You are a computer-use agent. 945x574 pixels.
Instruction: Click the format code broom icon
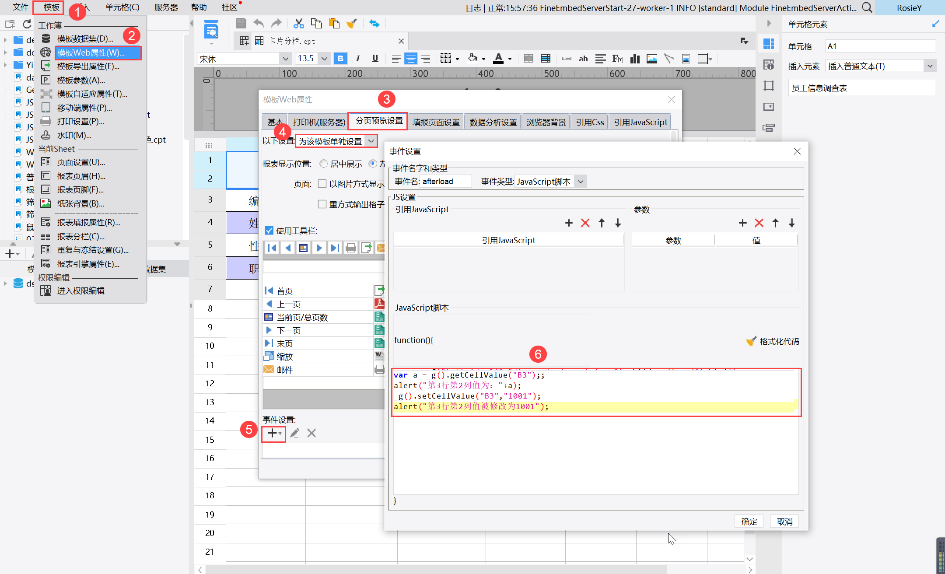751,341
